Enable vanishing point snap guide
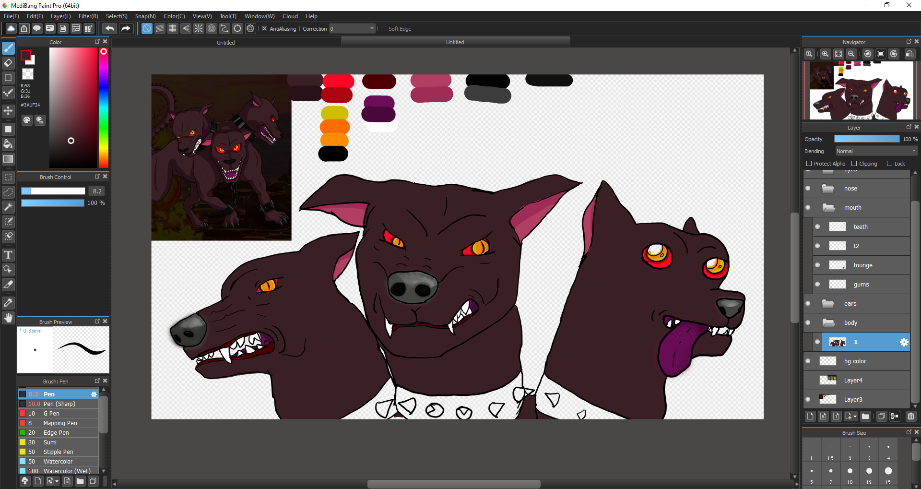Image resolution: width=921 pixels, height=489 pixels. pos(186,29)
